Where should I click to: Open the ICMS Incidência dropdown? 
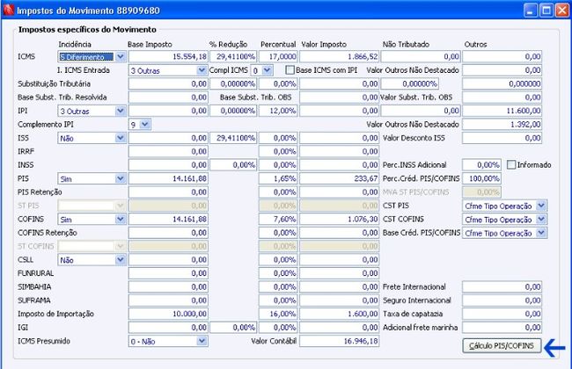[121, 57]
